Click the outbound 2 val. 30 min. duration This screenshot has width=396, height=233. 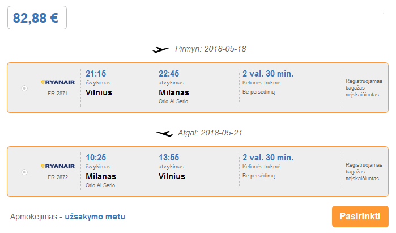[x=268, y=74]
